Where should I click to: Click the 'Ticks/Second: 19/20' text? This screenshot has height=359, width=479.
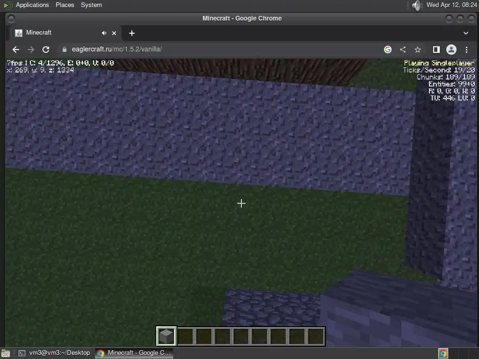(439, 70)
